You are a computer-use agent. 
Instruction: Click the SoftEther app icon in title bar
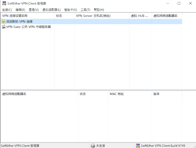pyautogui.click(x=4, y=3)
